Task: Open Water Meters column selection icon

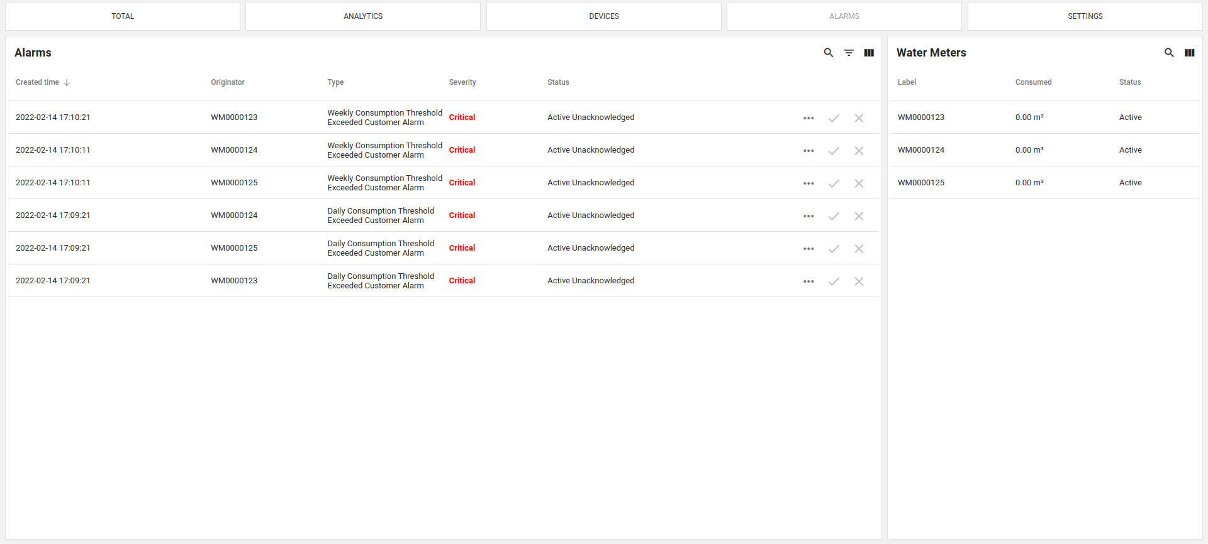Action: (x=1189, y=53)
